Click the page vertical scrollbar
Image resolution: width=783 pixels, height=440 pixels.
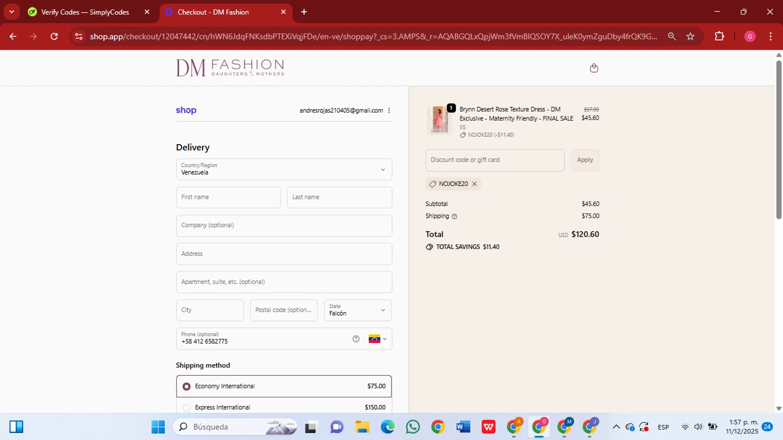pos(778,140)
